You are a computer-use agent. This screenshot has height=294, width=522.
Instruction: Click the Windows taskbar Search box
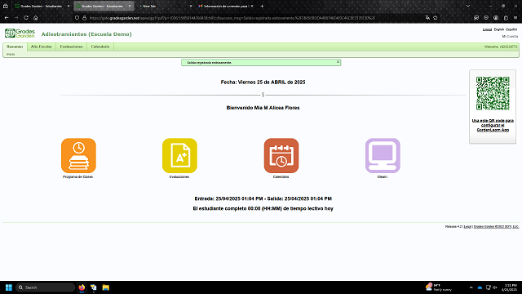[x=46, y=287]
